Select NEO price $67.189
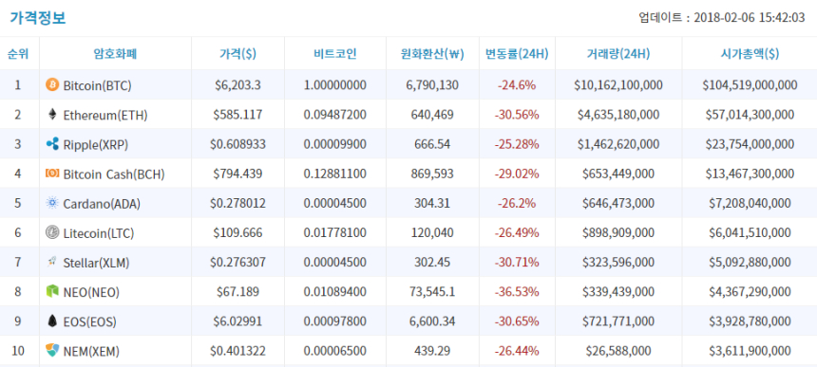Image resolution: width=817 pixels, height=367 pixels. [237, 292]
